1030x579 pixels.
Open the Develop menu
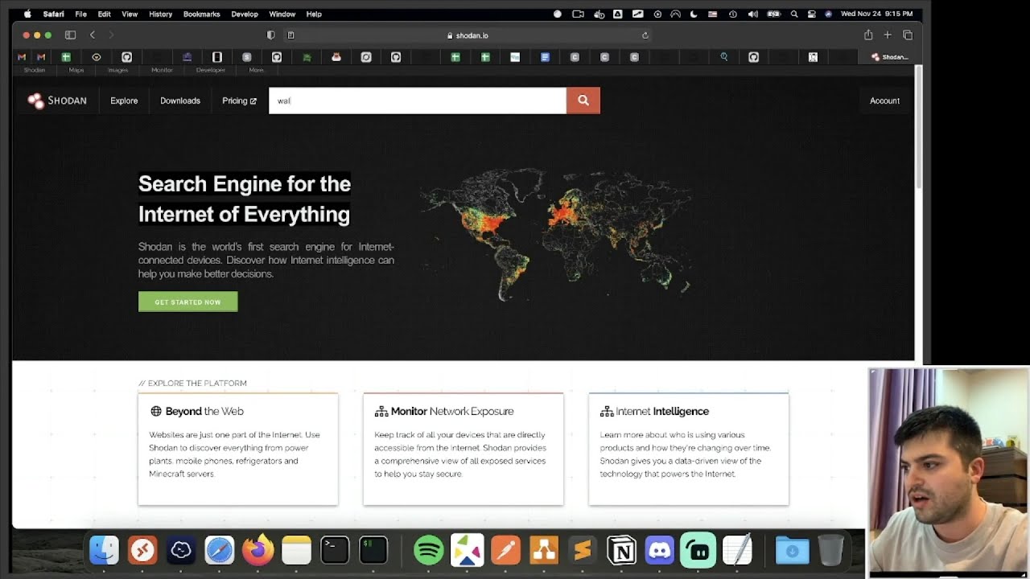pos(245,14)
